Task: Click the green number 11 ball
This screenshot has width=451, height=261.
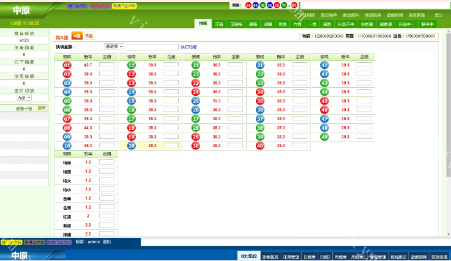Action: 132,65
